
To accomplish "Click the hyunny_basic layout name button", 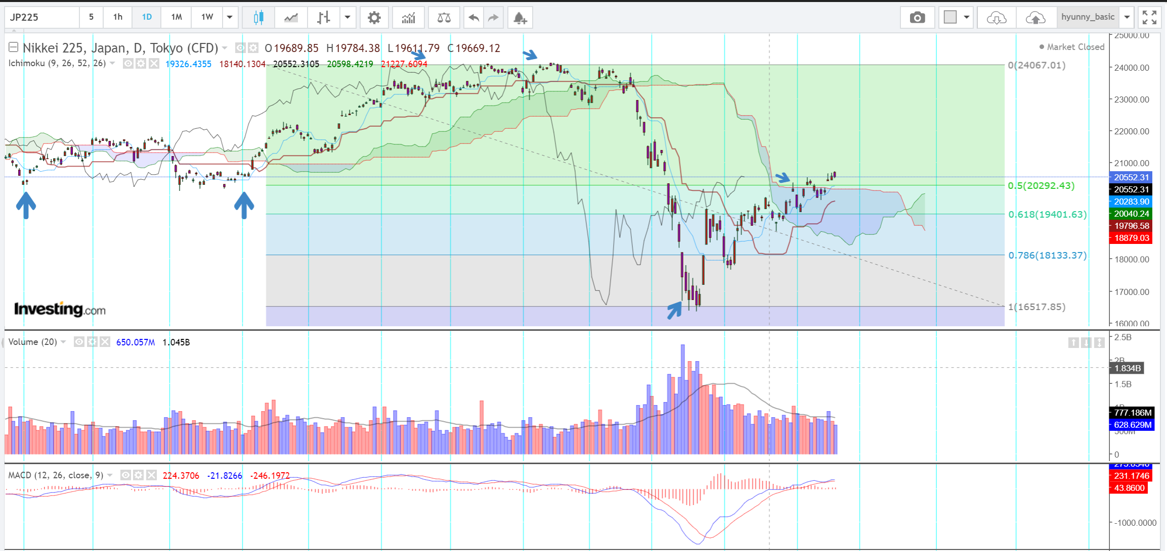I will pyautogui.click(x=1088, y=17).
